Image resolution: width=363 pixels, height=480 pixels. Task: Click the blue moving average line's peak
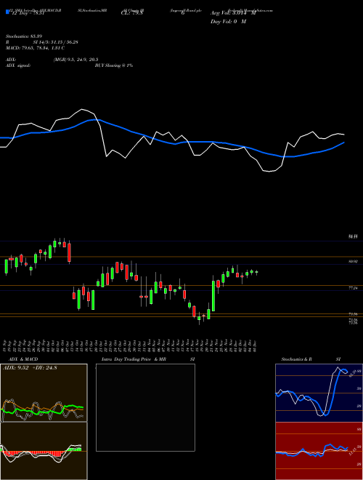tap(93, 120)
